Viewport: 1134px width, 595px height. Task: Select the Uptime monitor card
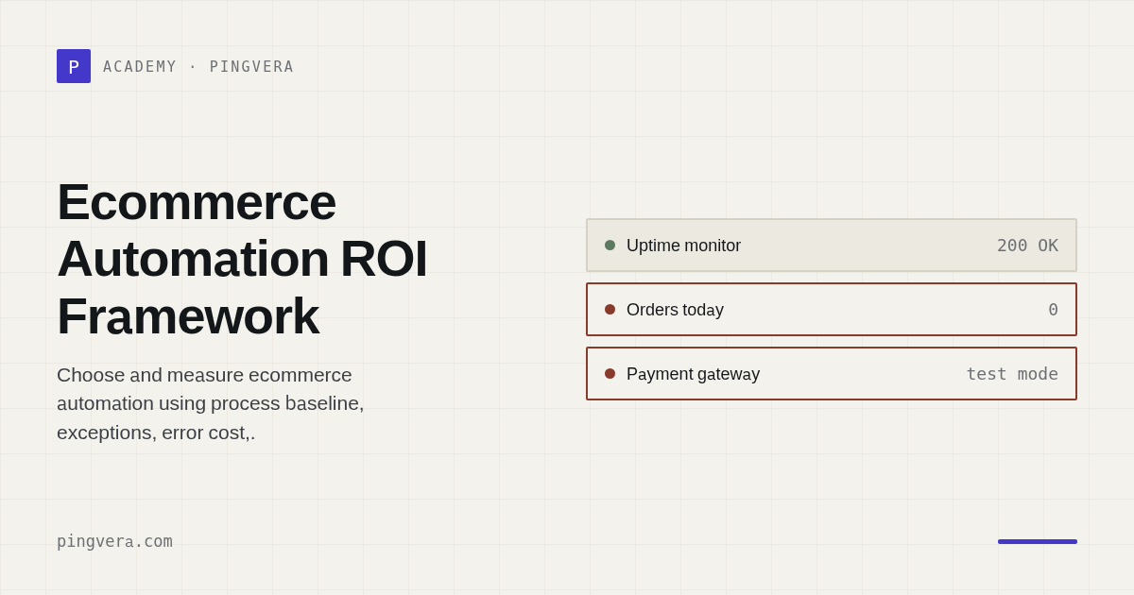832,246
